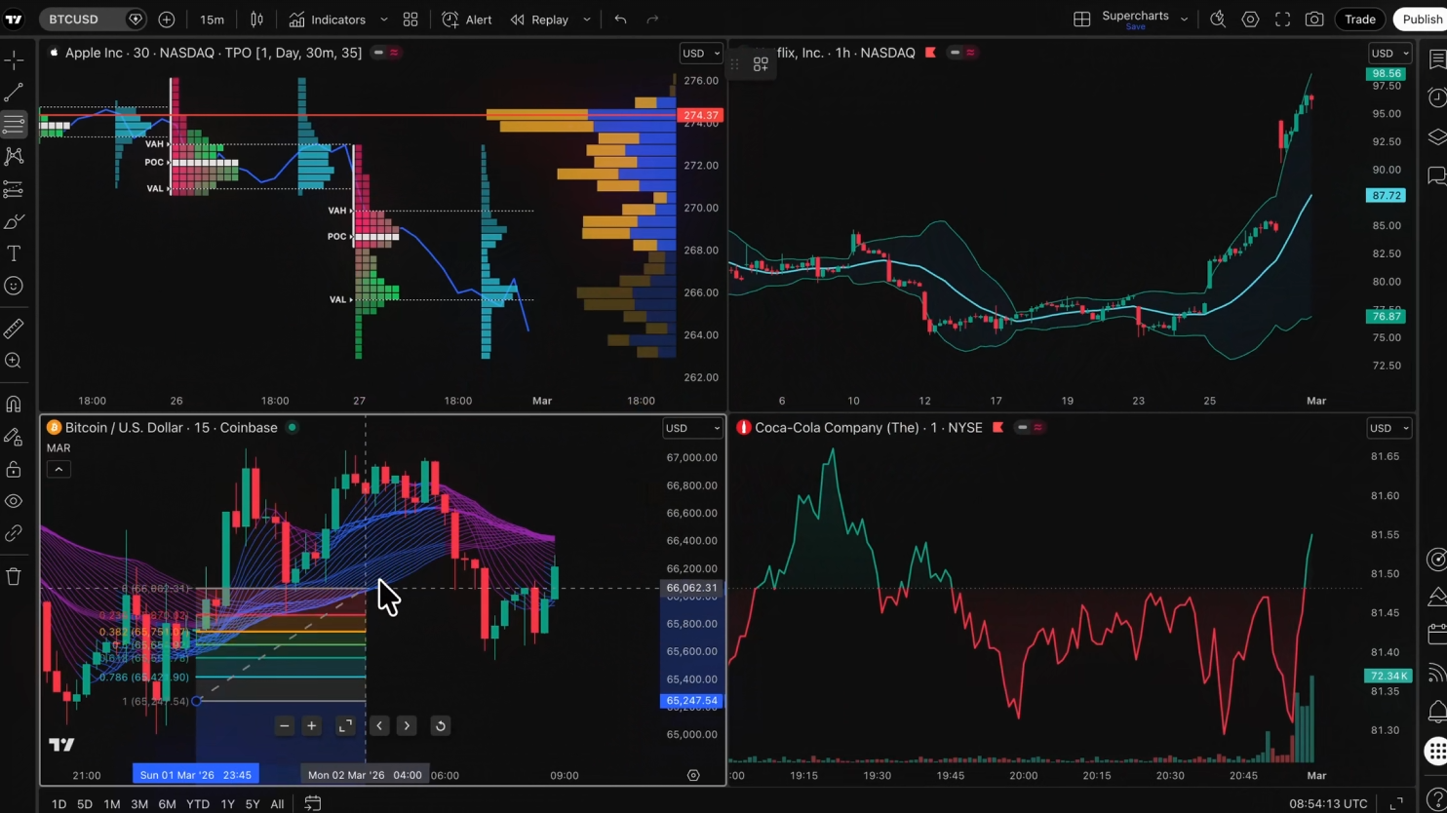Toggle lock all drawings
The height and width of the screenshot is (813, 1447).
(14, 469)
